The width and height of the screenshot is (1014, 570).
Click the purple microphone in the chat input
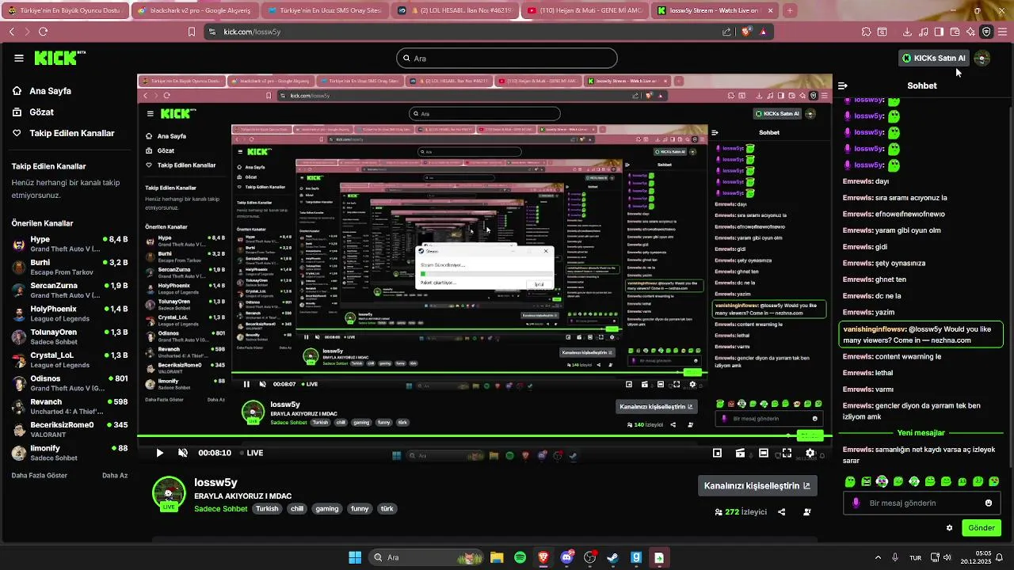(856, 503)
